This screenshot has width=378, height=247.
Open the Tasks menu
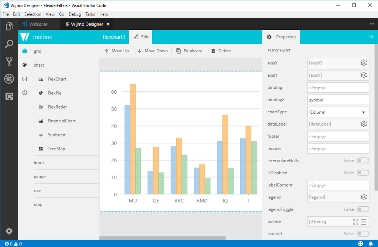[x=90, y=14]
